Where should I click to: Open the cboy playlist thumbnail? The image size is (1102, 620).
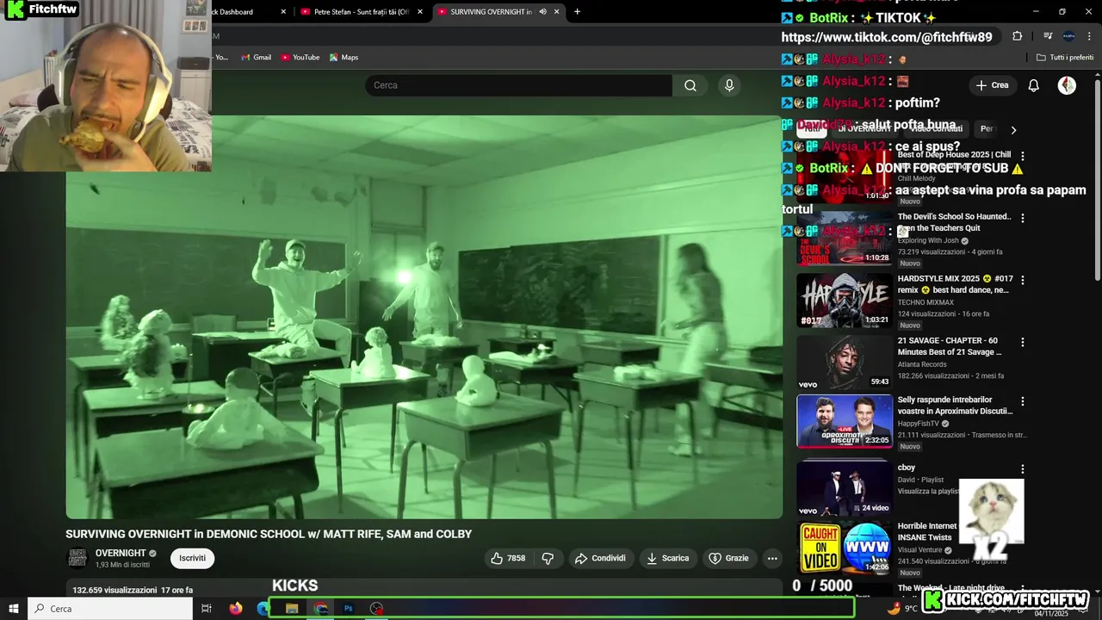(x=845, y=487)
